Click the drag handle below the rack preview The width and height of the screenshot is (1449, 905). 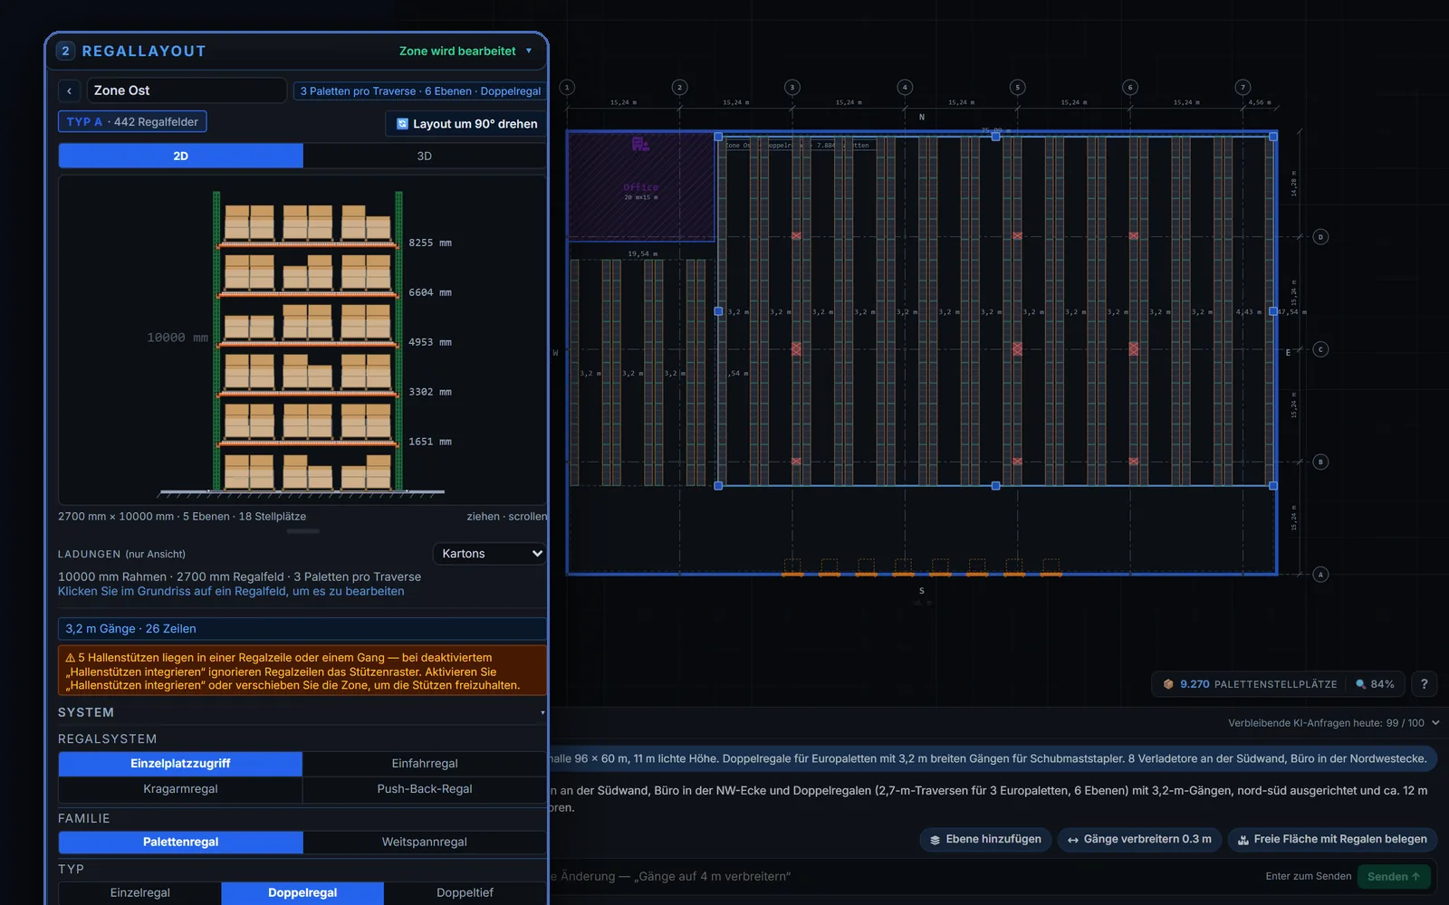pyautogui.click(x=302, y=531)
